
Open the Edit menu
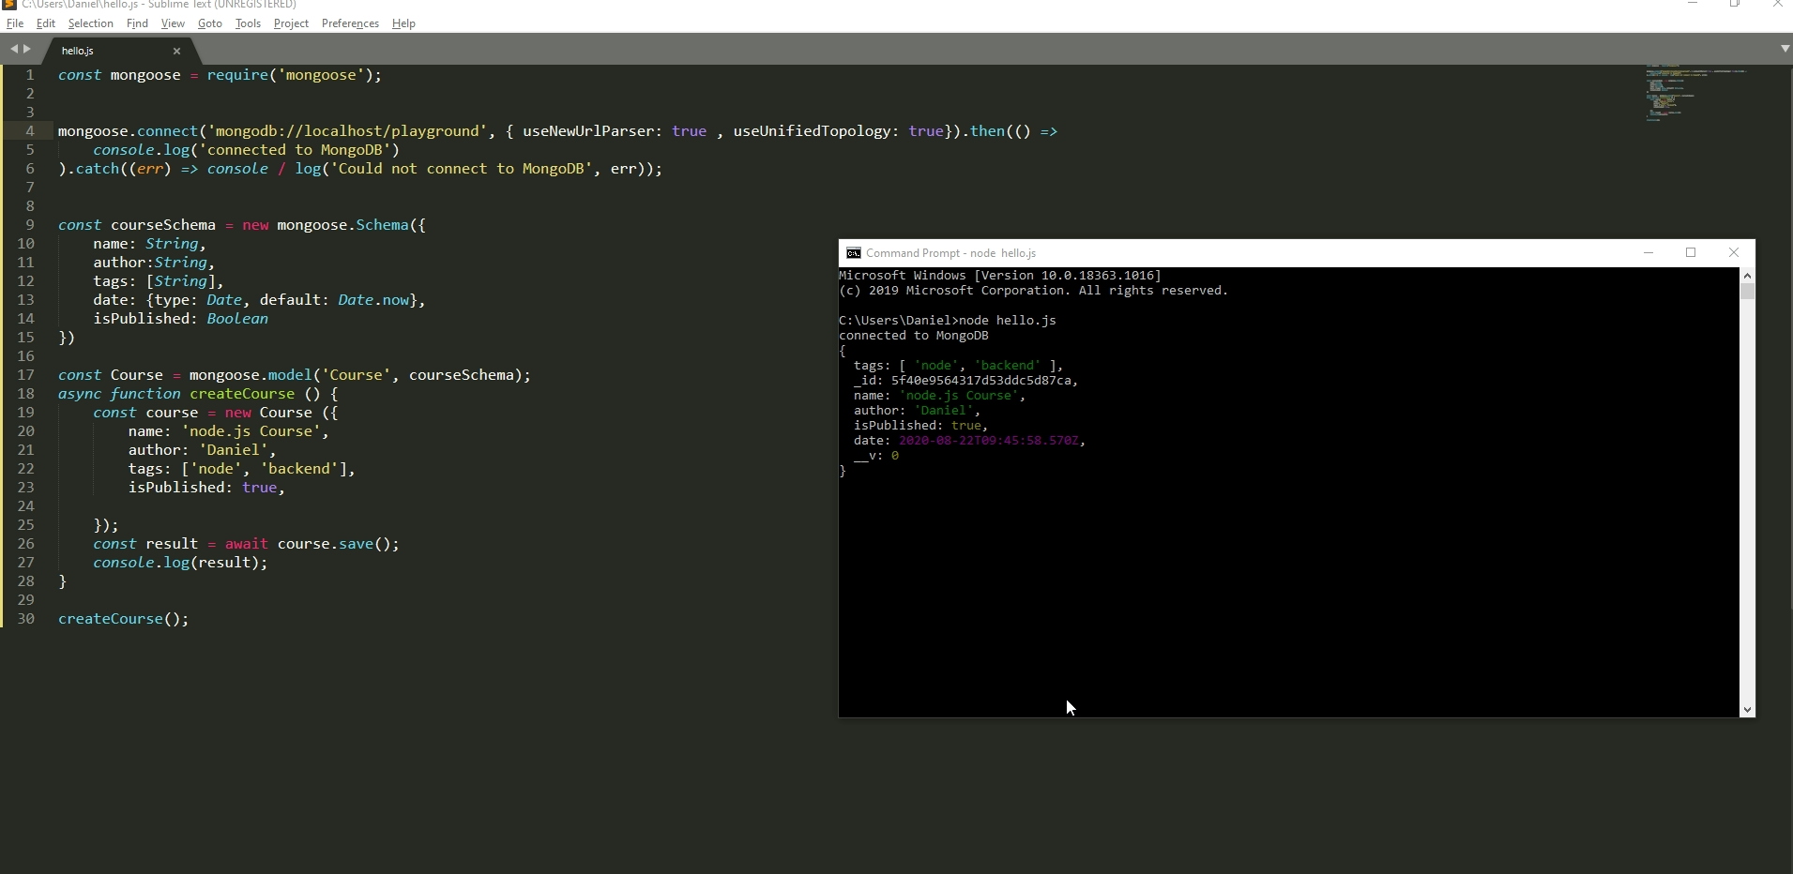(x=46, y=23)
